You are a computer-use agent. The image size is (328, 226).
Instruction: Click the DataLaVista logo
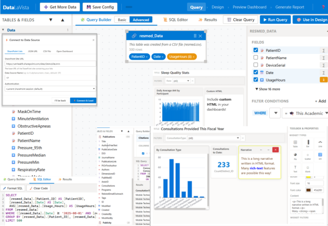pyautogui.click(x=16, y=7)
